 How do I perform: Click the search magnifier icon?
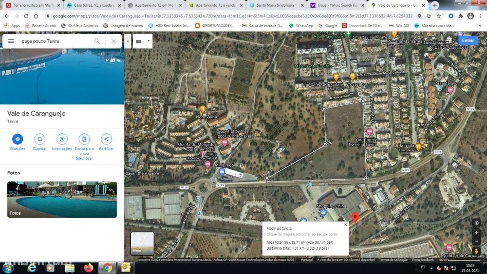(97, 41)
